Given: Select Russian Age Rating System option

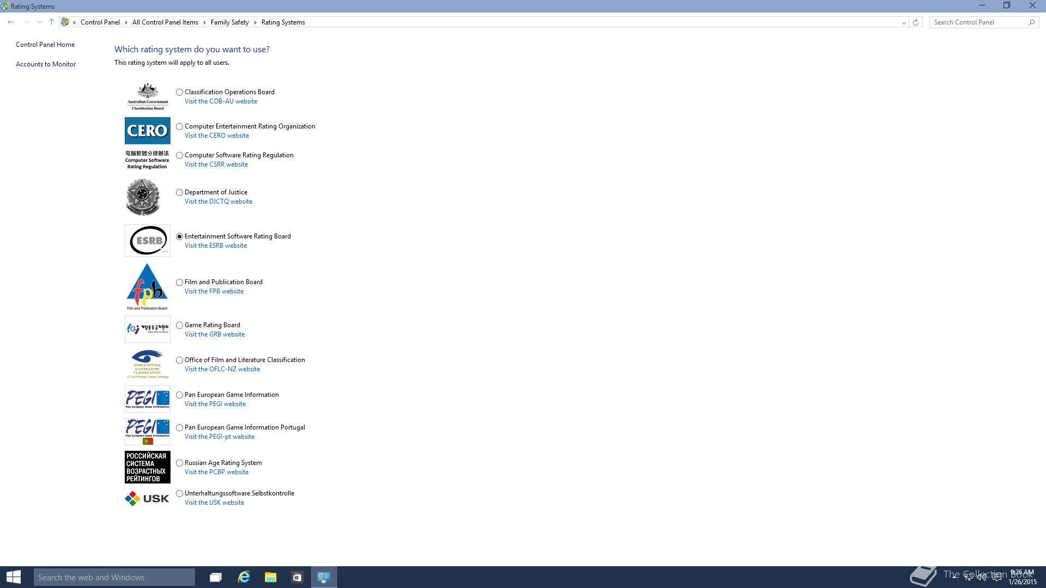Looking at the screenshot, I should tap(179, 463).
